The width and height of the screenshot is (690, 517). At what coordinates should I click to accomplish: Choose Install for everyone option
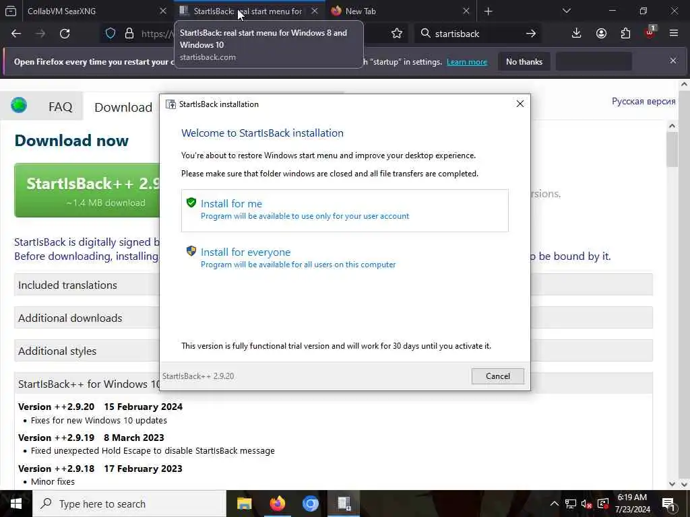coord(344,258)
